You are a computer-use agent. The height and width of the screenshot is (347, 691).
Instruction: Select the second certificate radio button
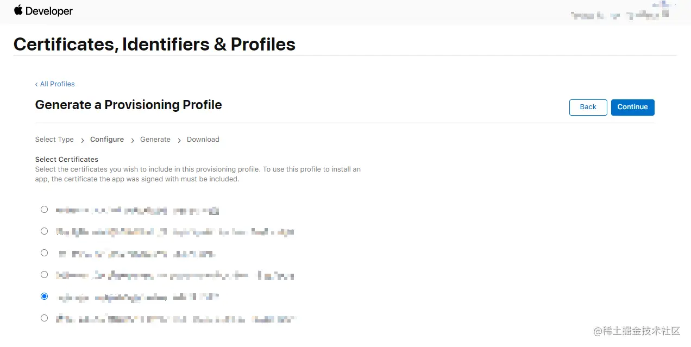45,231
